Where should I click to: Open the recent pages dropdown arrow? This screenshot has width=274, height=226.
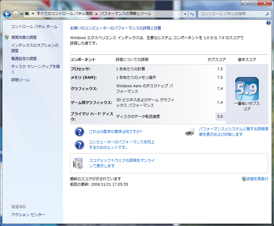[x=21, y=14]
